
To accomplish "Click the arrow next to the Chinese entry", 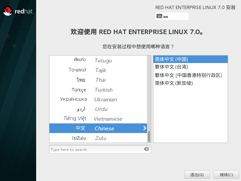I will (144, 128).
